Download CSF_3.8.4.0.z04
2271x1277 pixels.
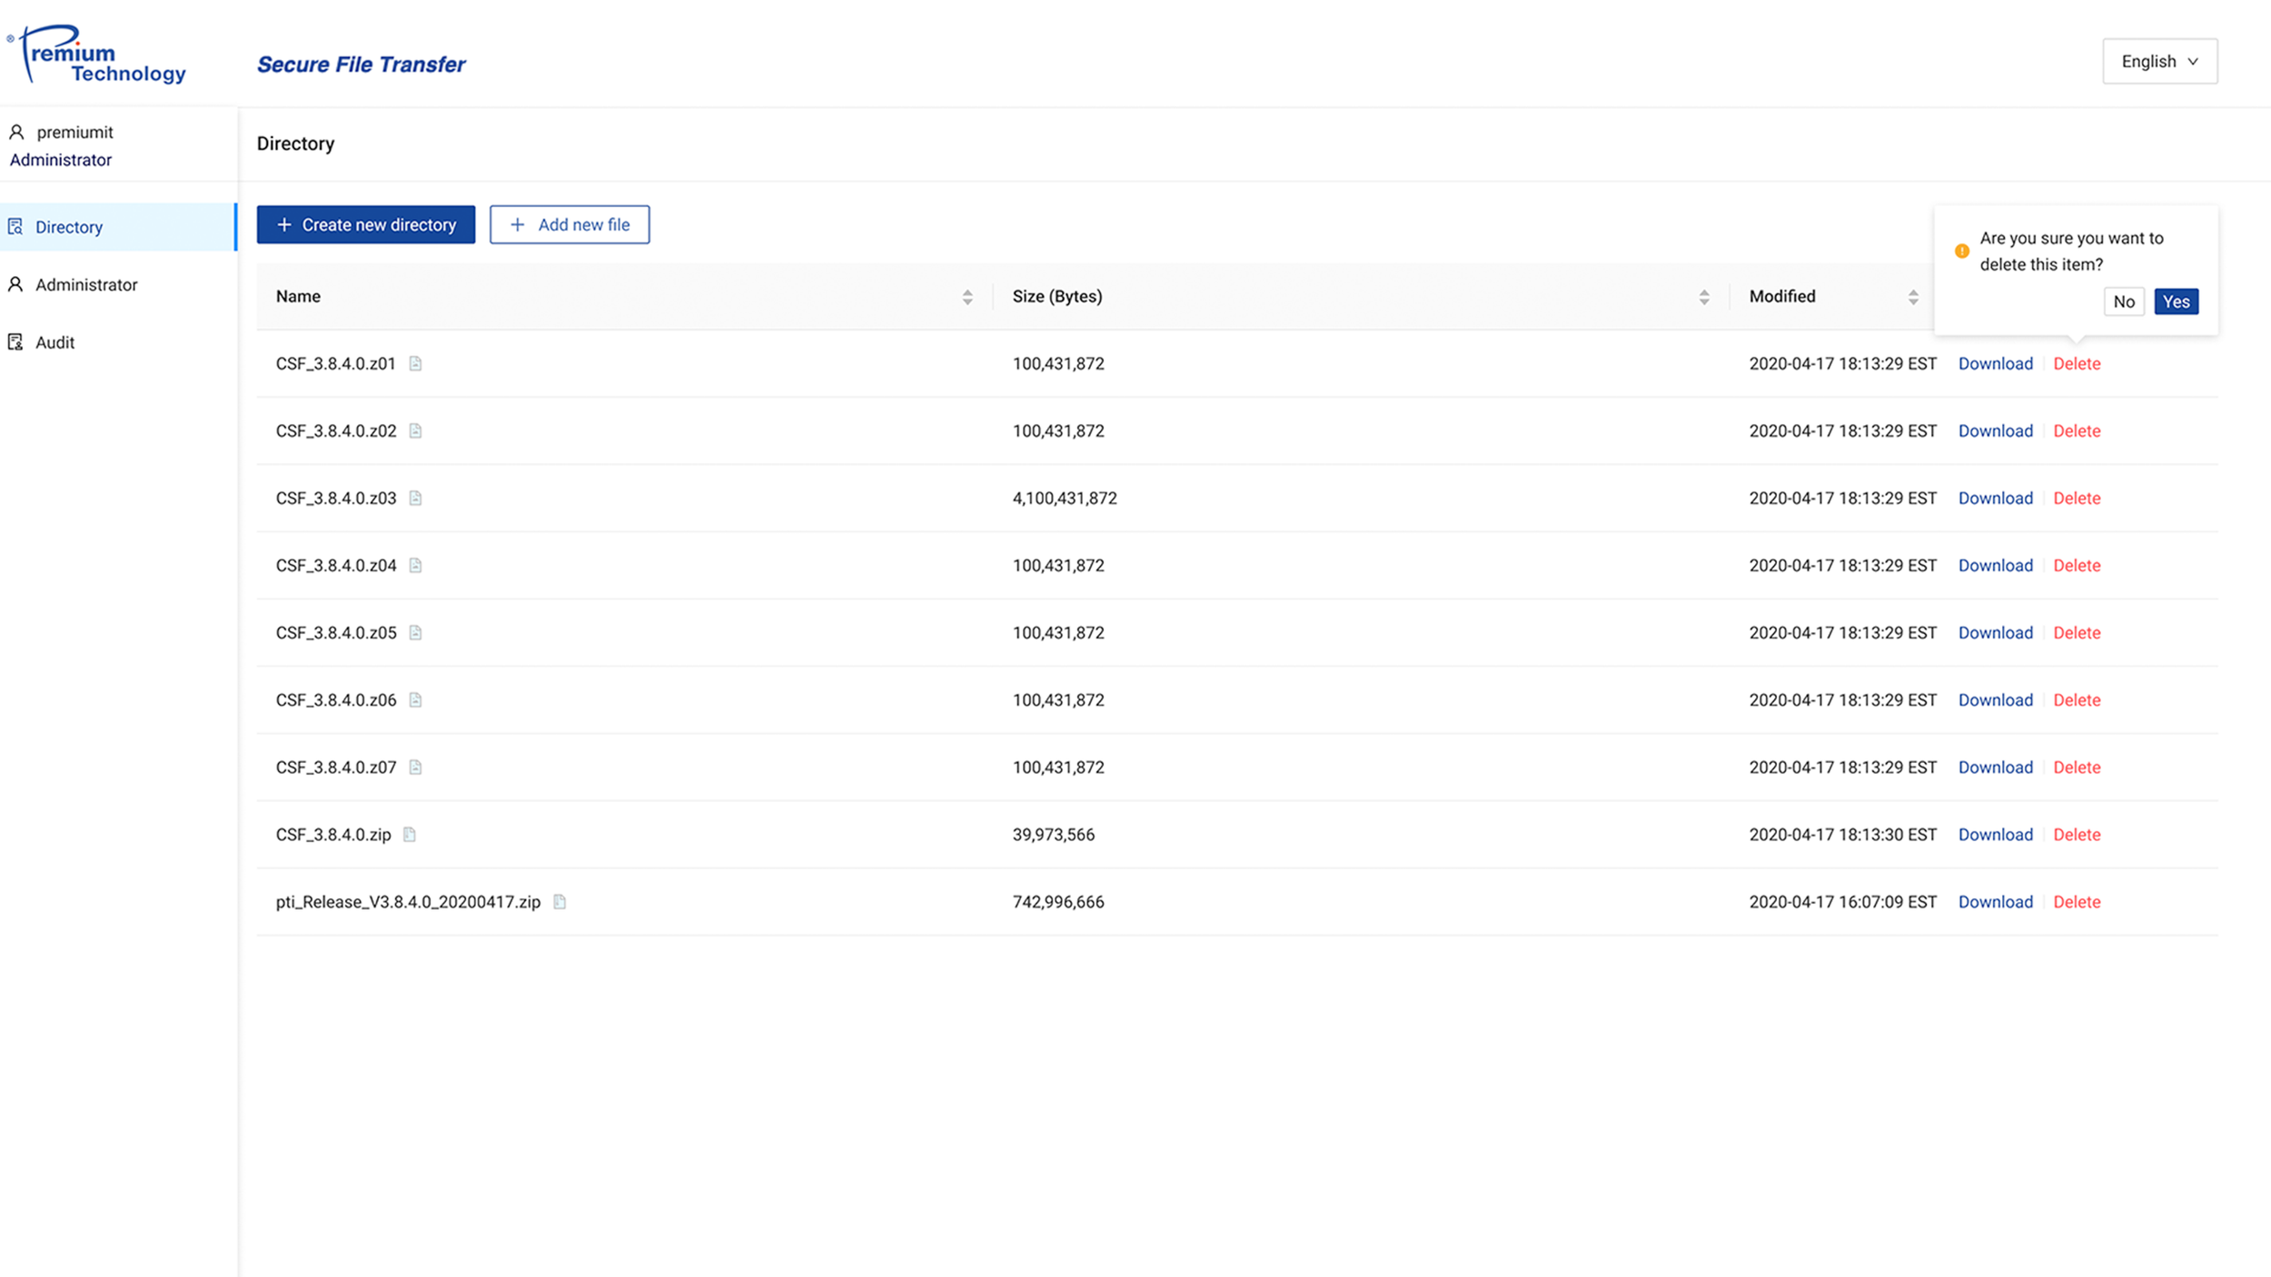(x=1995, y=565)
